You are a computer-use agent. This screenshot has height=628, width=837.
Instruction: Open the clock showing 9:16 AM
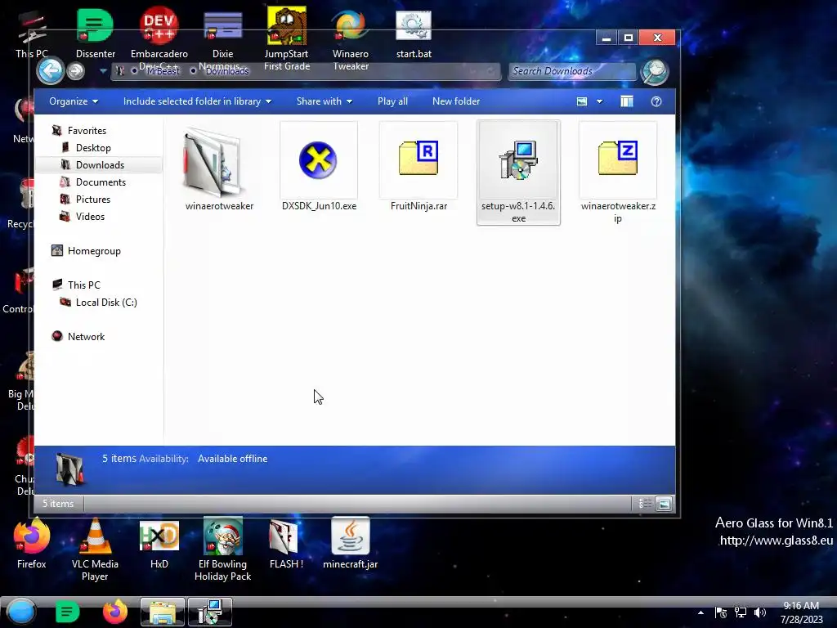click(801, 612)
